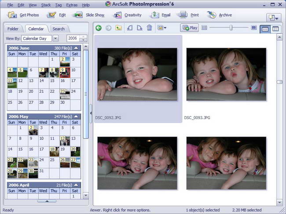Image resolution: width=286 pixels, height=214 pixels.
Task: Collapse the 2006 June calendar
Action: pos(76,48)
